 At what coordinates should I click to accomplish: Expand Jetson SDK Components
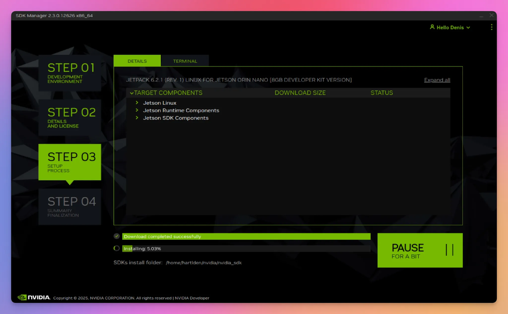point(137,118)
